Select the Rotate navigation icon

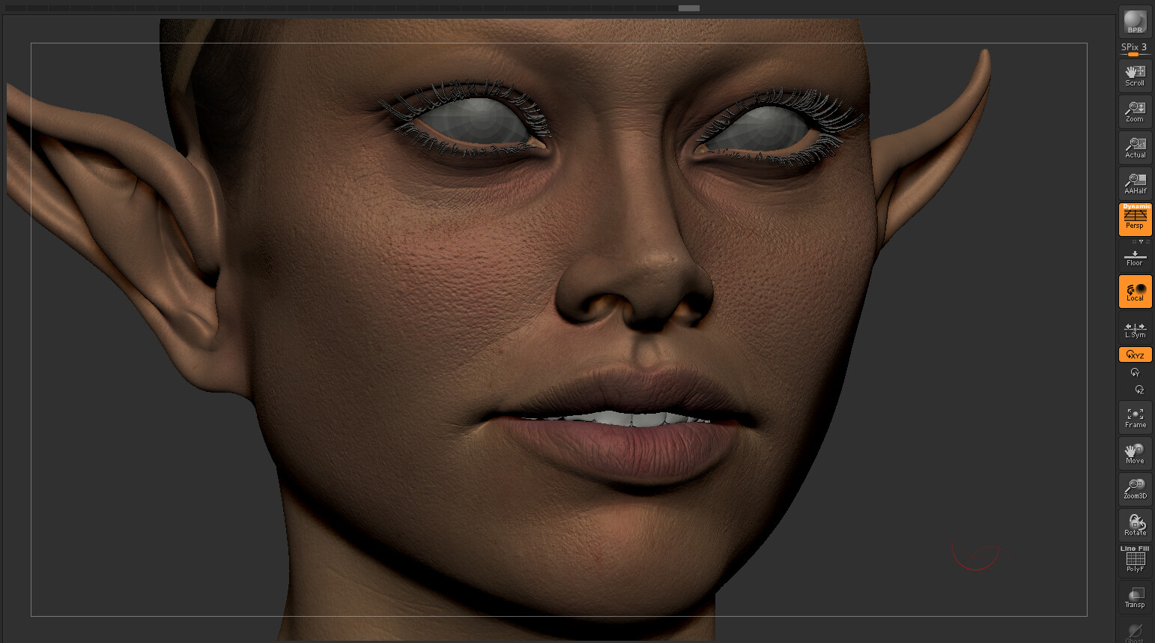click(1135, 524)
